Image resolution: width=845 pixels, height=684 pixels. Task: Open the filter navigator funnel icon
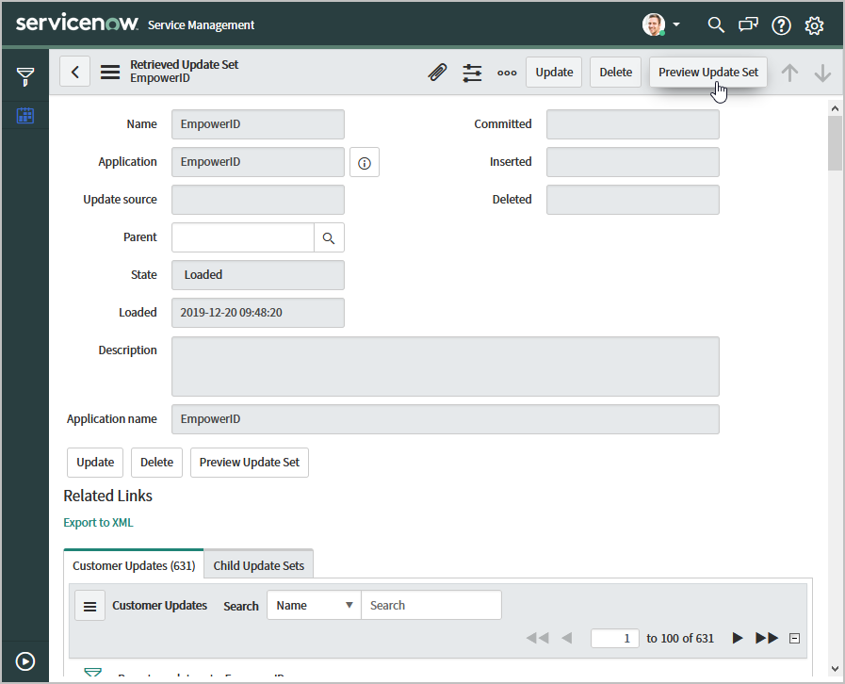(25, 77)
